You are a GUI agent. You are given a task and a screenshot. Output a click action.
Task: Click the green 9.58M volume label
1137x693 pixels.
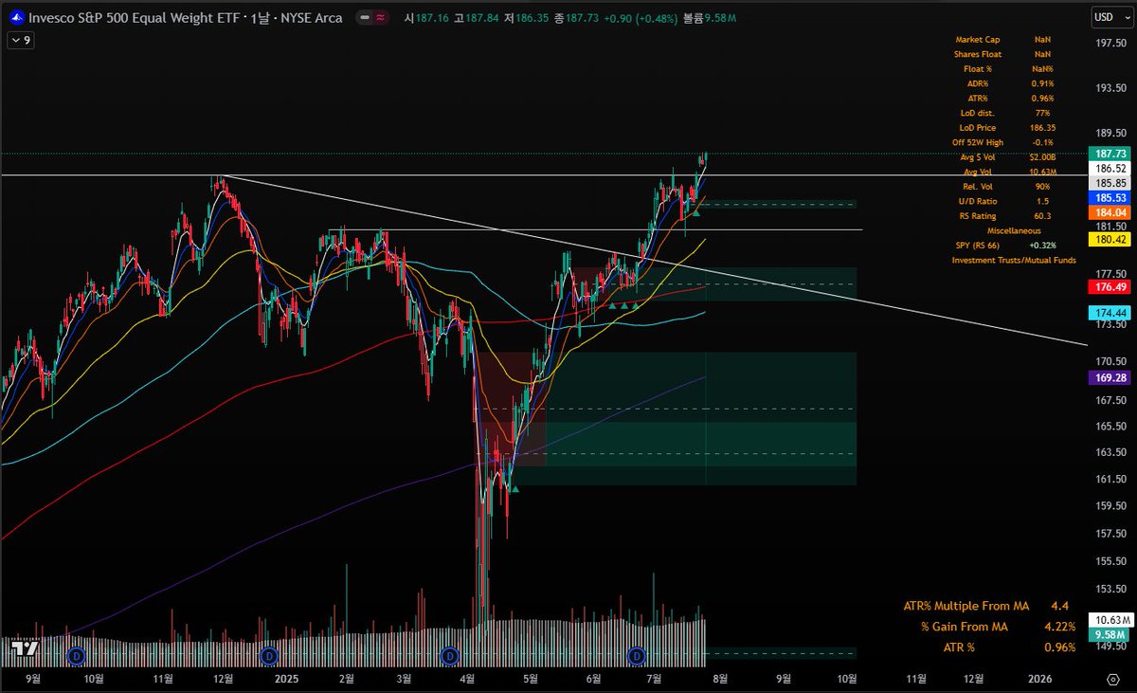[1109, 634]
